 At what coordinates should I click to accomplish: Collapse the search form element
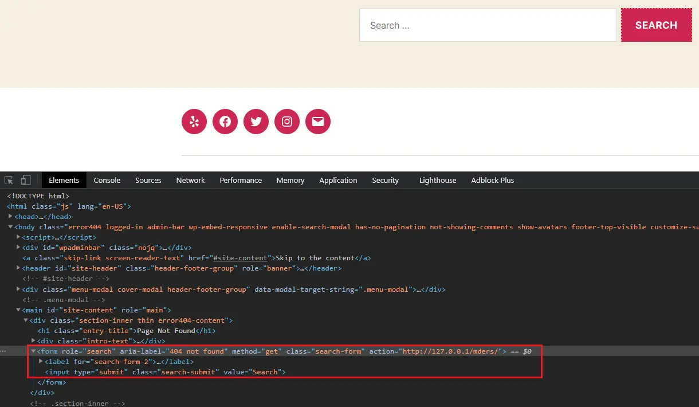(33, 351)
